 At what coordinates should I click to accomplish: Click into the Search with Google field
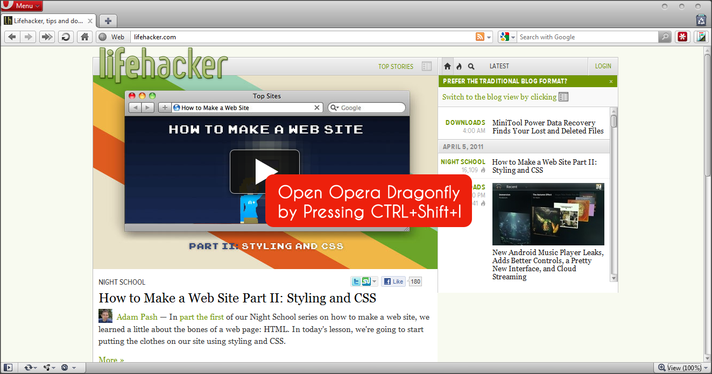point(588,37)
